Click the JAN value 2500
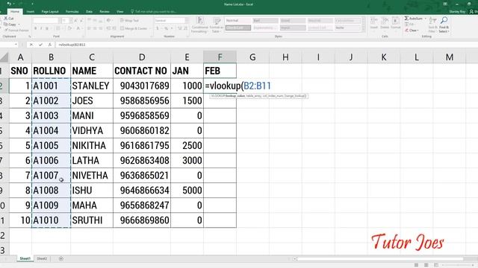 pyautogui.click(x=187, y=146)
